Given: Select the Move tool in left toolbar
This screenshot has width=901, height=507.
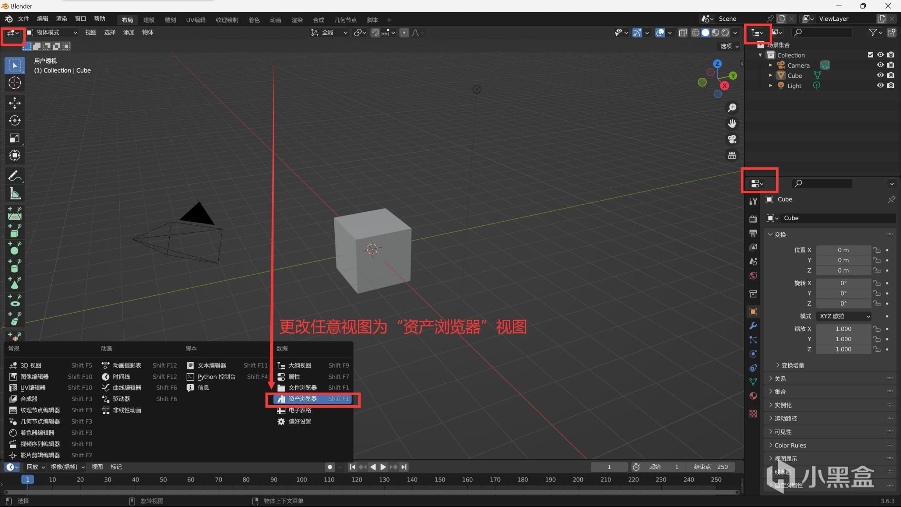Looking at the screenshot, I should (x=14, y=103).
